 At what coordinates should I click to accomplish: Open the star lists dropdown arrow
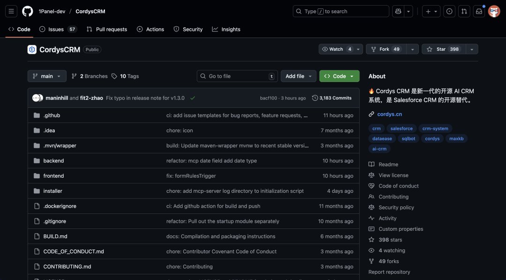[x=472, y=49]
